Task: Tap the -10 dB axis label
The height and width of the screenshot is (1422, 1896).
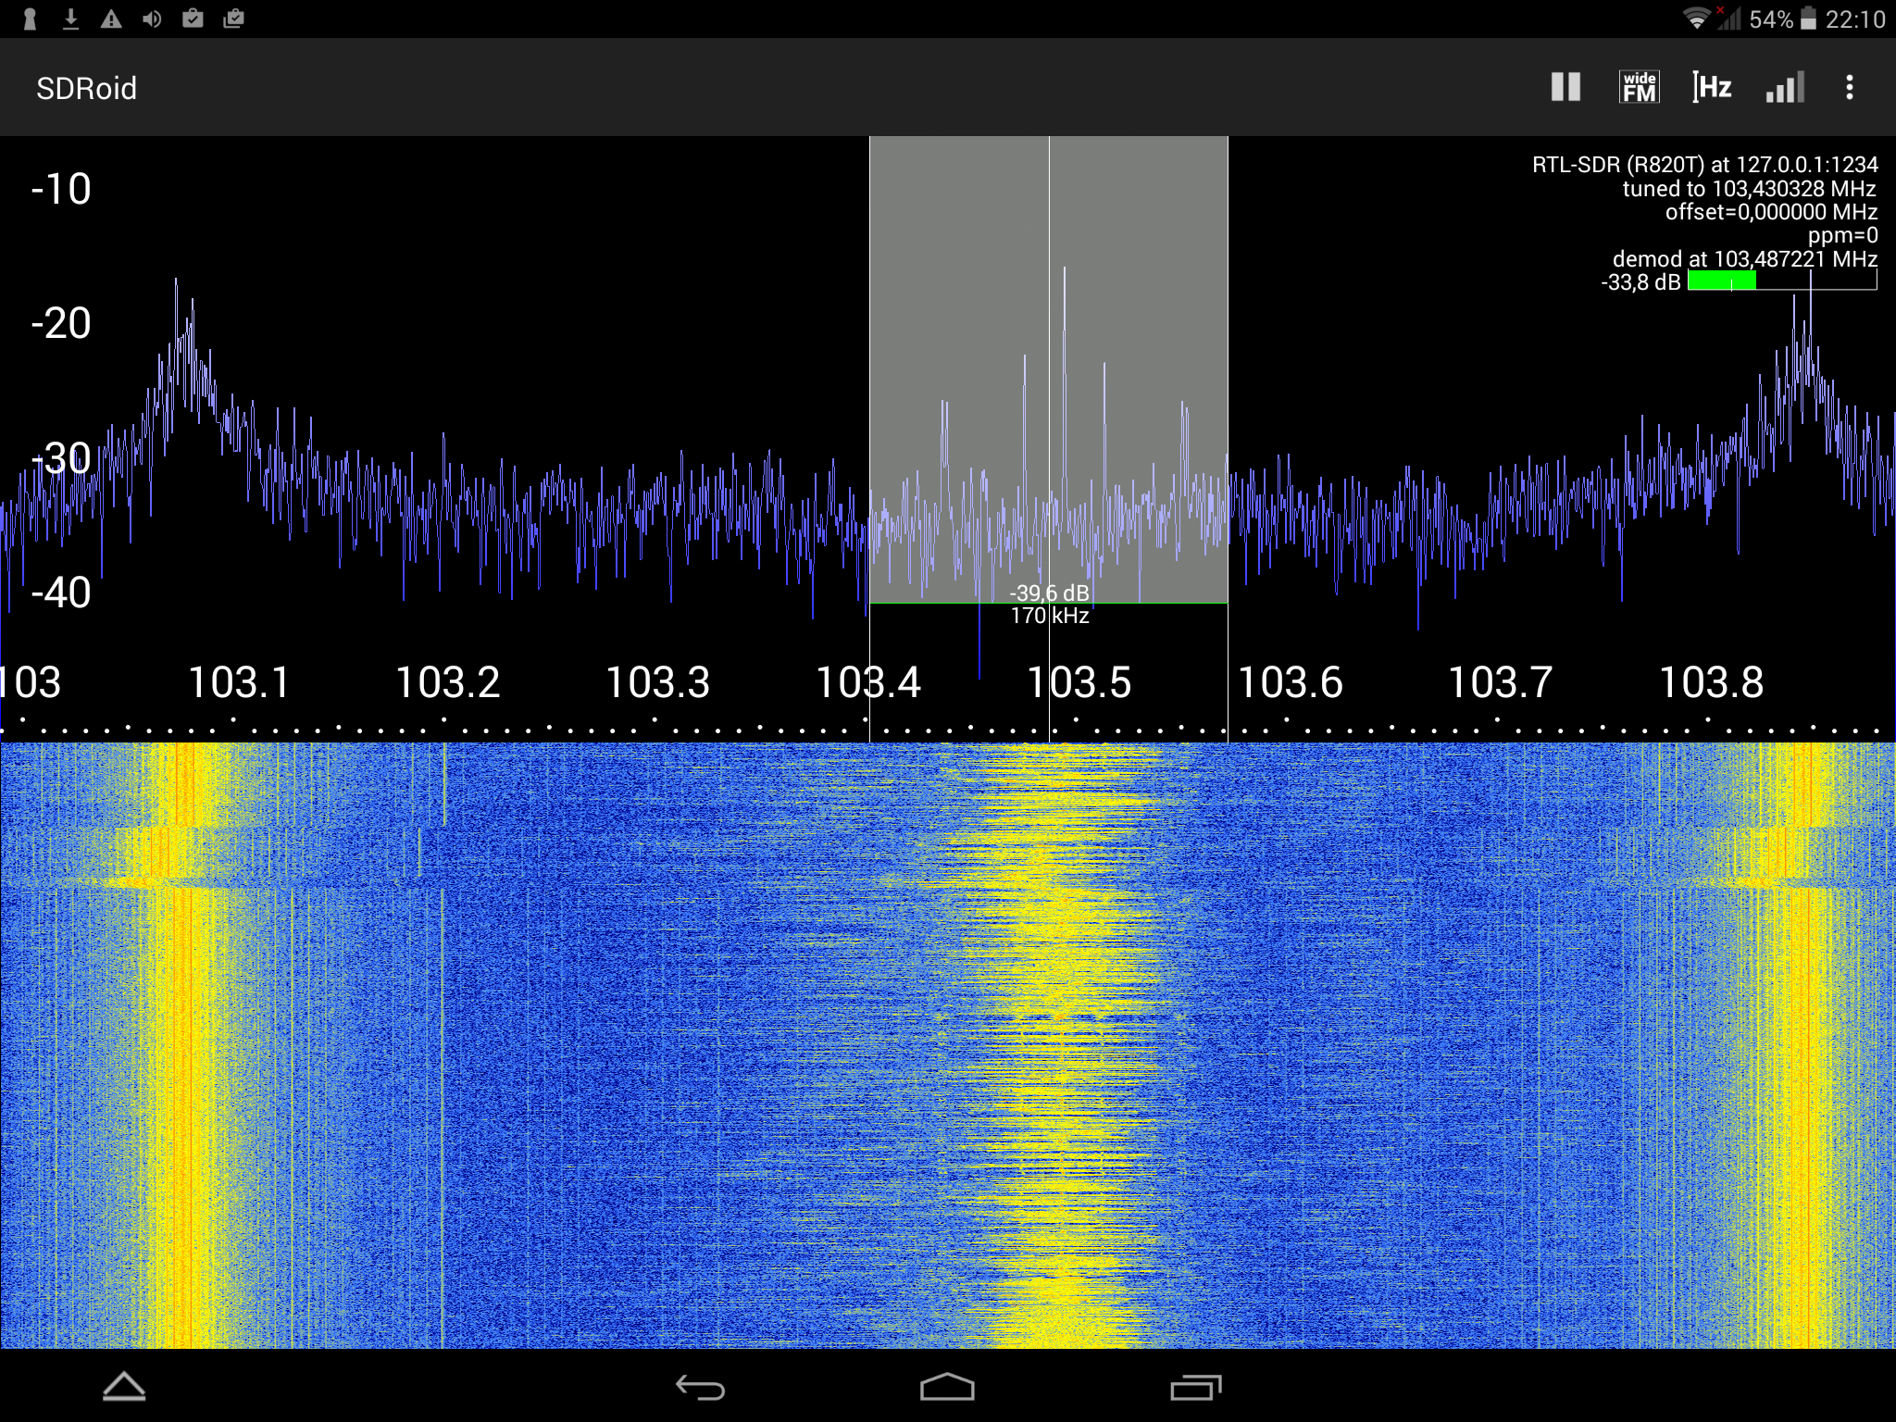Action: [61, 189]
